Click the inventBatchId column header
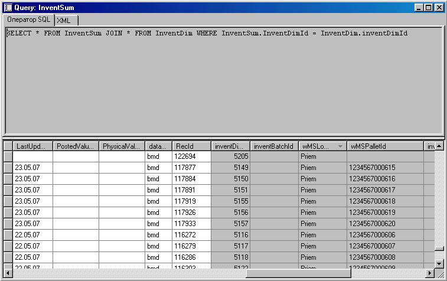This screenshot has width=447, height=281. 274,146
